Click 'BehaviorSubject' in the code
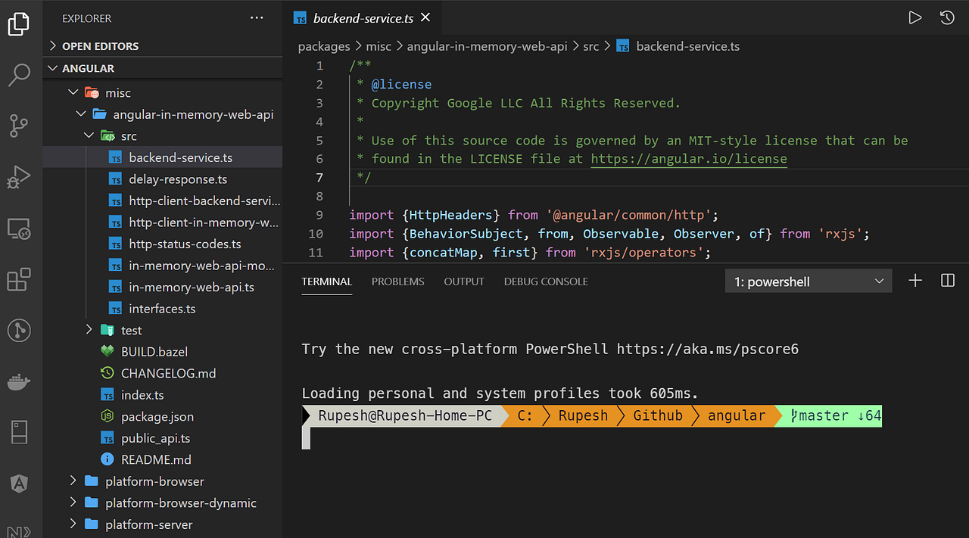969x538 pixels. [466, 234]
